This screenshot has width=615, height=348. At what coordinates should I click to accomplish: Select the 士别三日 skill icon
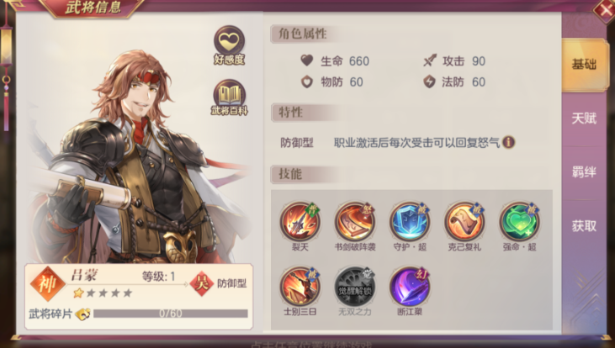300,287
